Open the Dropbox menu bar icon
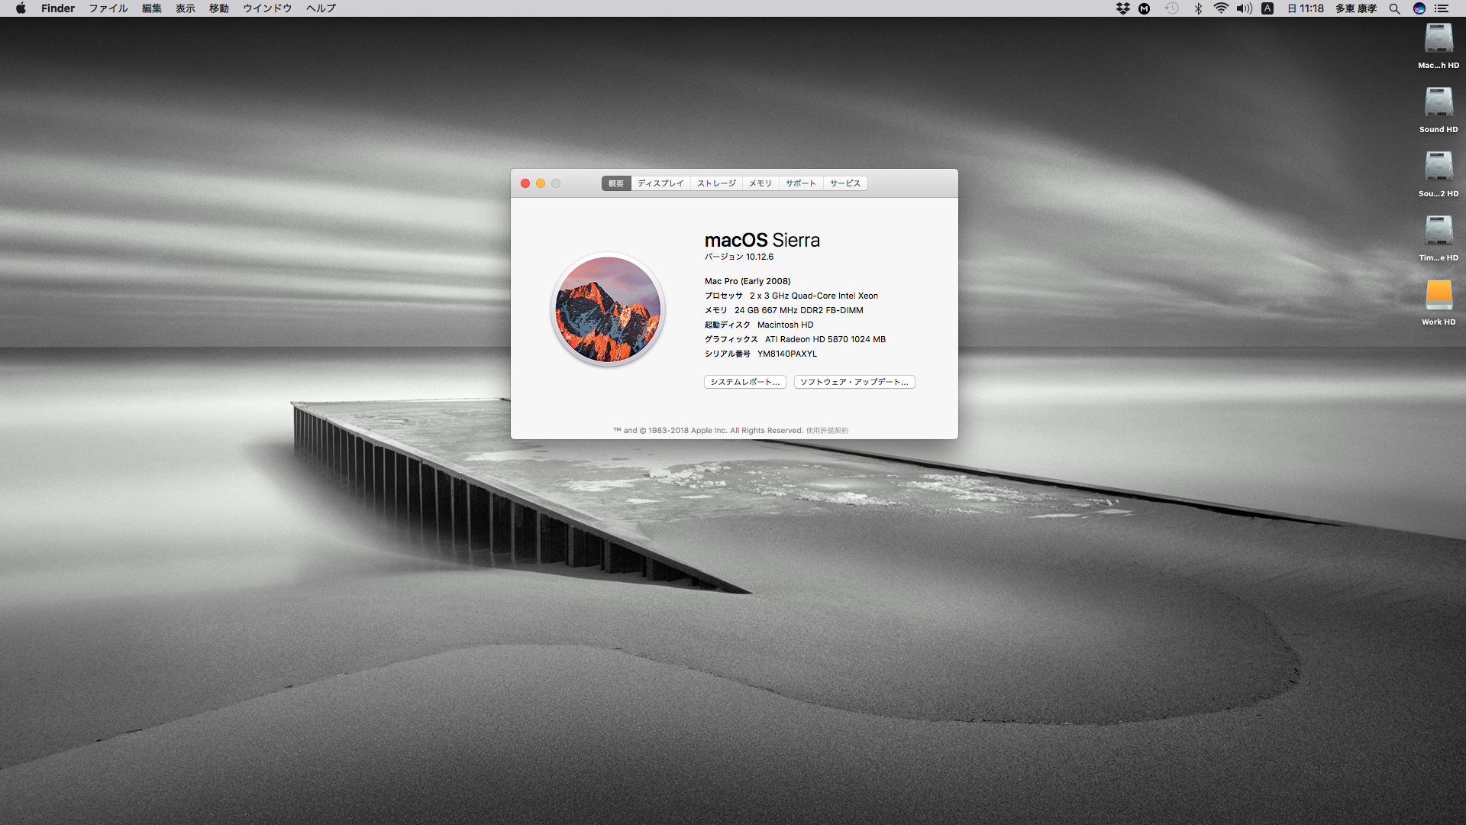1466x825 pixels. 1122,8
